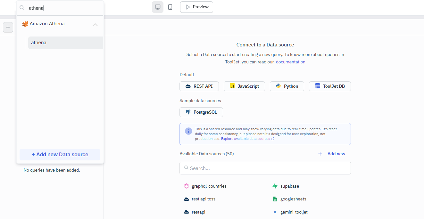This screenshot has width=424, height=219.
Task: Switch to mobile view layout icon
Action: [170, 7]
